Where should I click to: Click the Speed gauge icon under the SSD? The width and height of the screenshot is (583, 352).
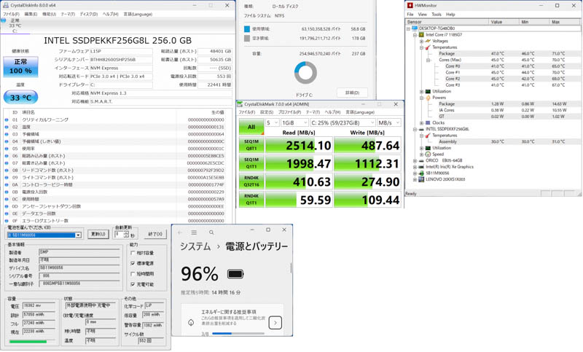(428, 155)
